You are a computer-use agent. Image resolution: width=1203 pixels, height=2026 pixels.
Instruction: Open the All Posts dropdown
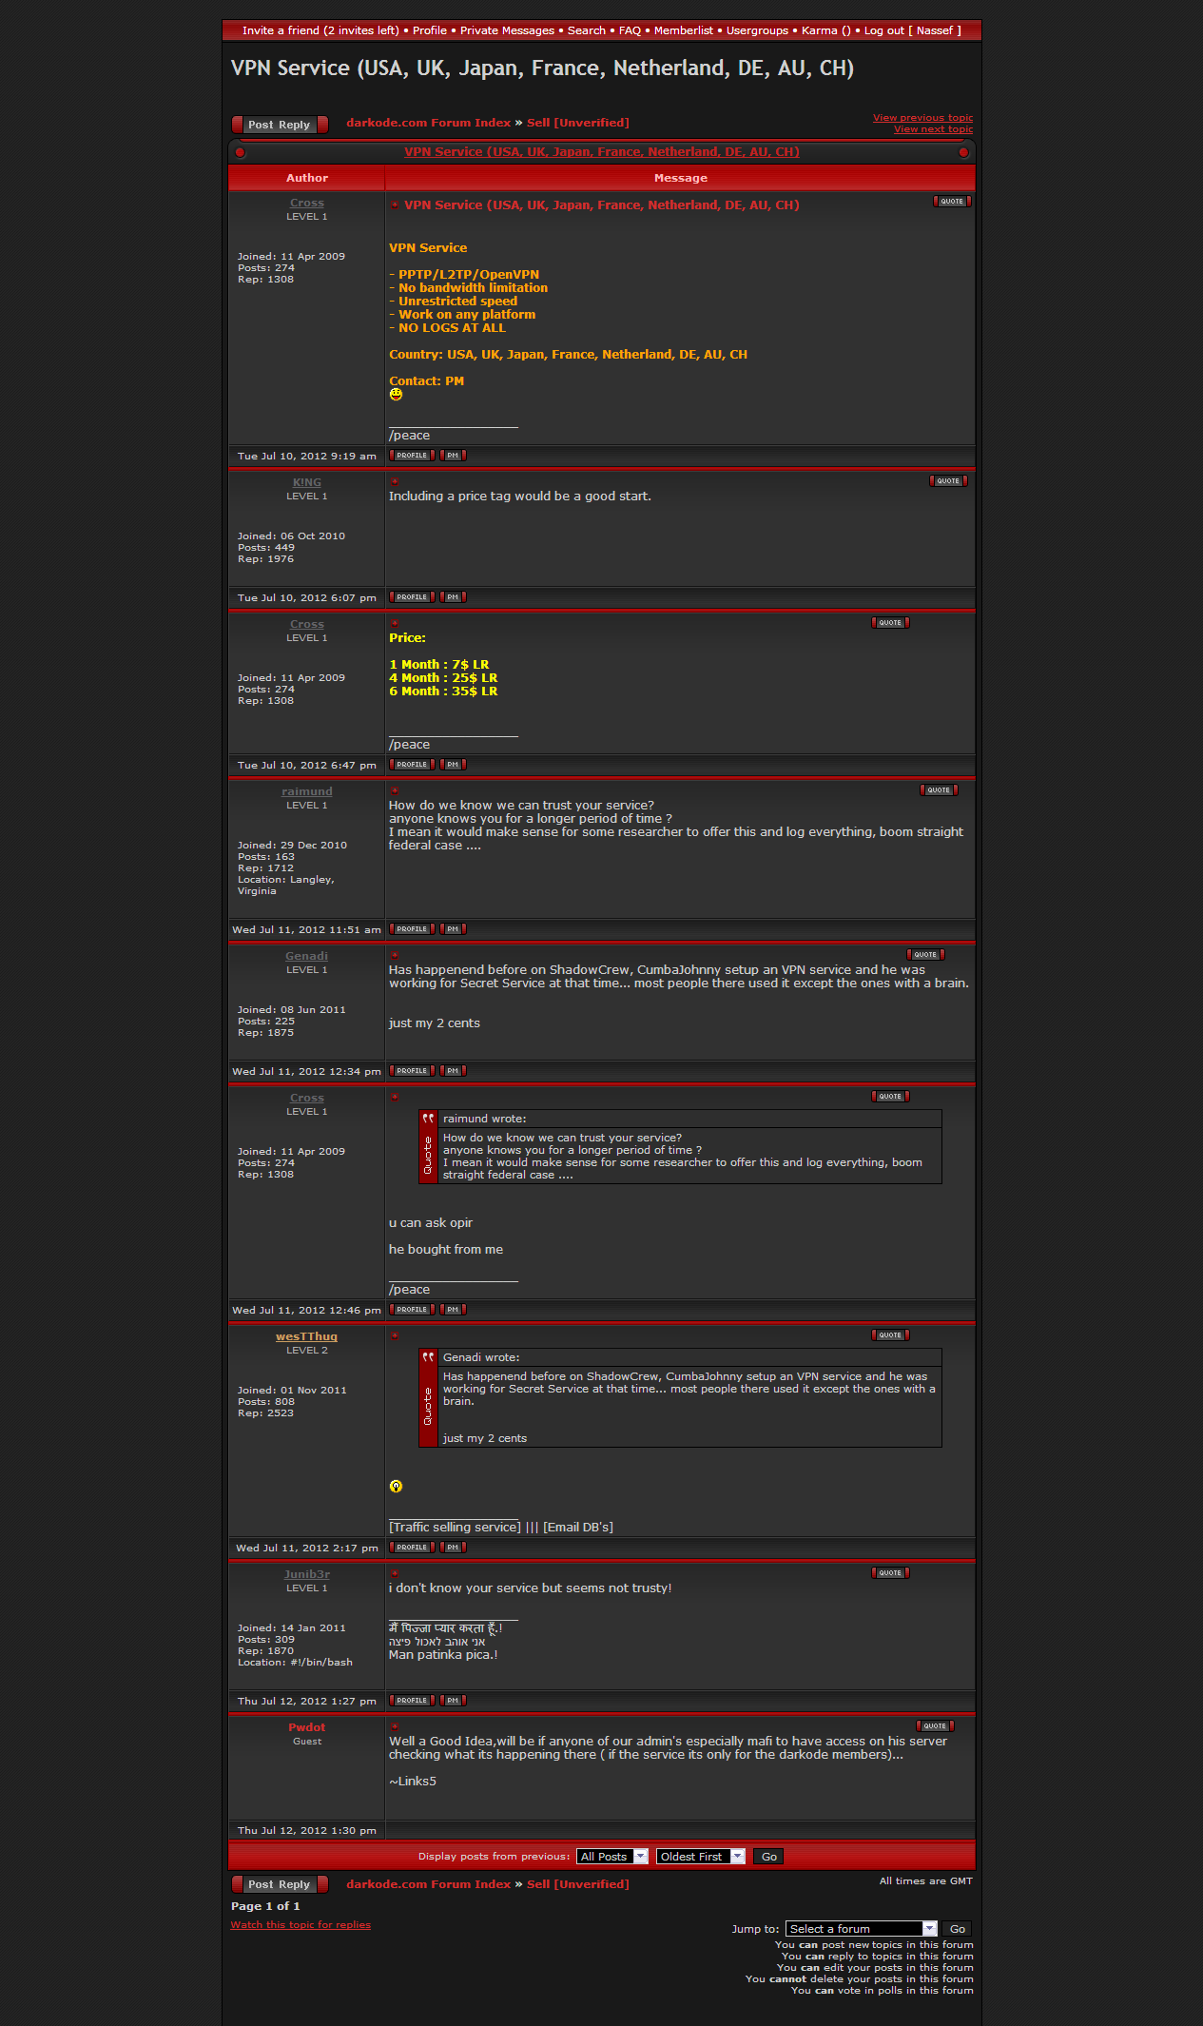tap(612, 1857)
